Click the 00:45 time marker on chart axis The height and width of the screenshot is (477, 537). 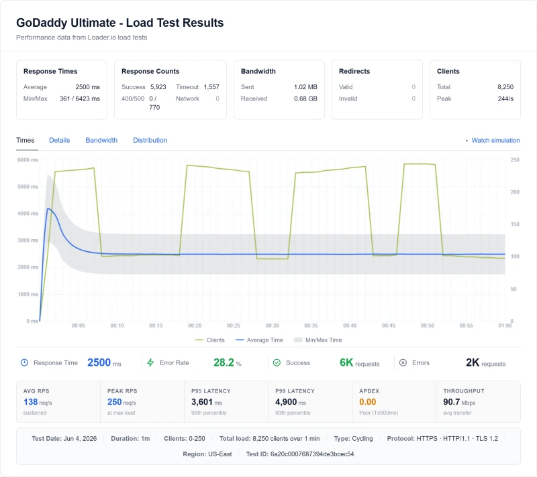coord(389,326)
